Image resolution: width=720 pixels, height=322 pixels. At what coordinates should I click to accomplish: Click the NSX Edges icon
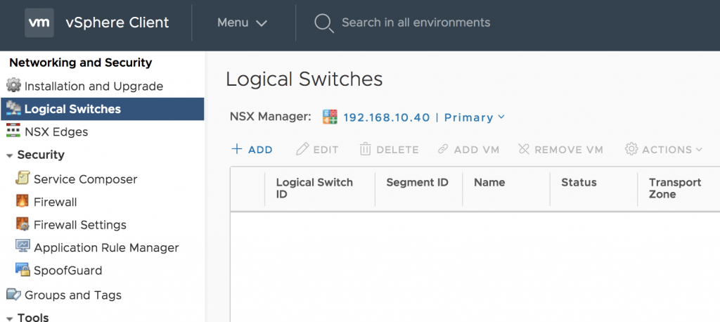(x=13, y=131)
